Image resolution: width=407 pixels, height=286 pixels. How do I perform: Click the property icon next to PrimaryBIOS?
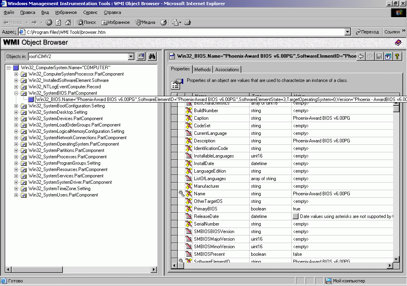point(189,208)
